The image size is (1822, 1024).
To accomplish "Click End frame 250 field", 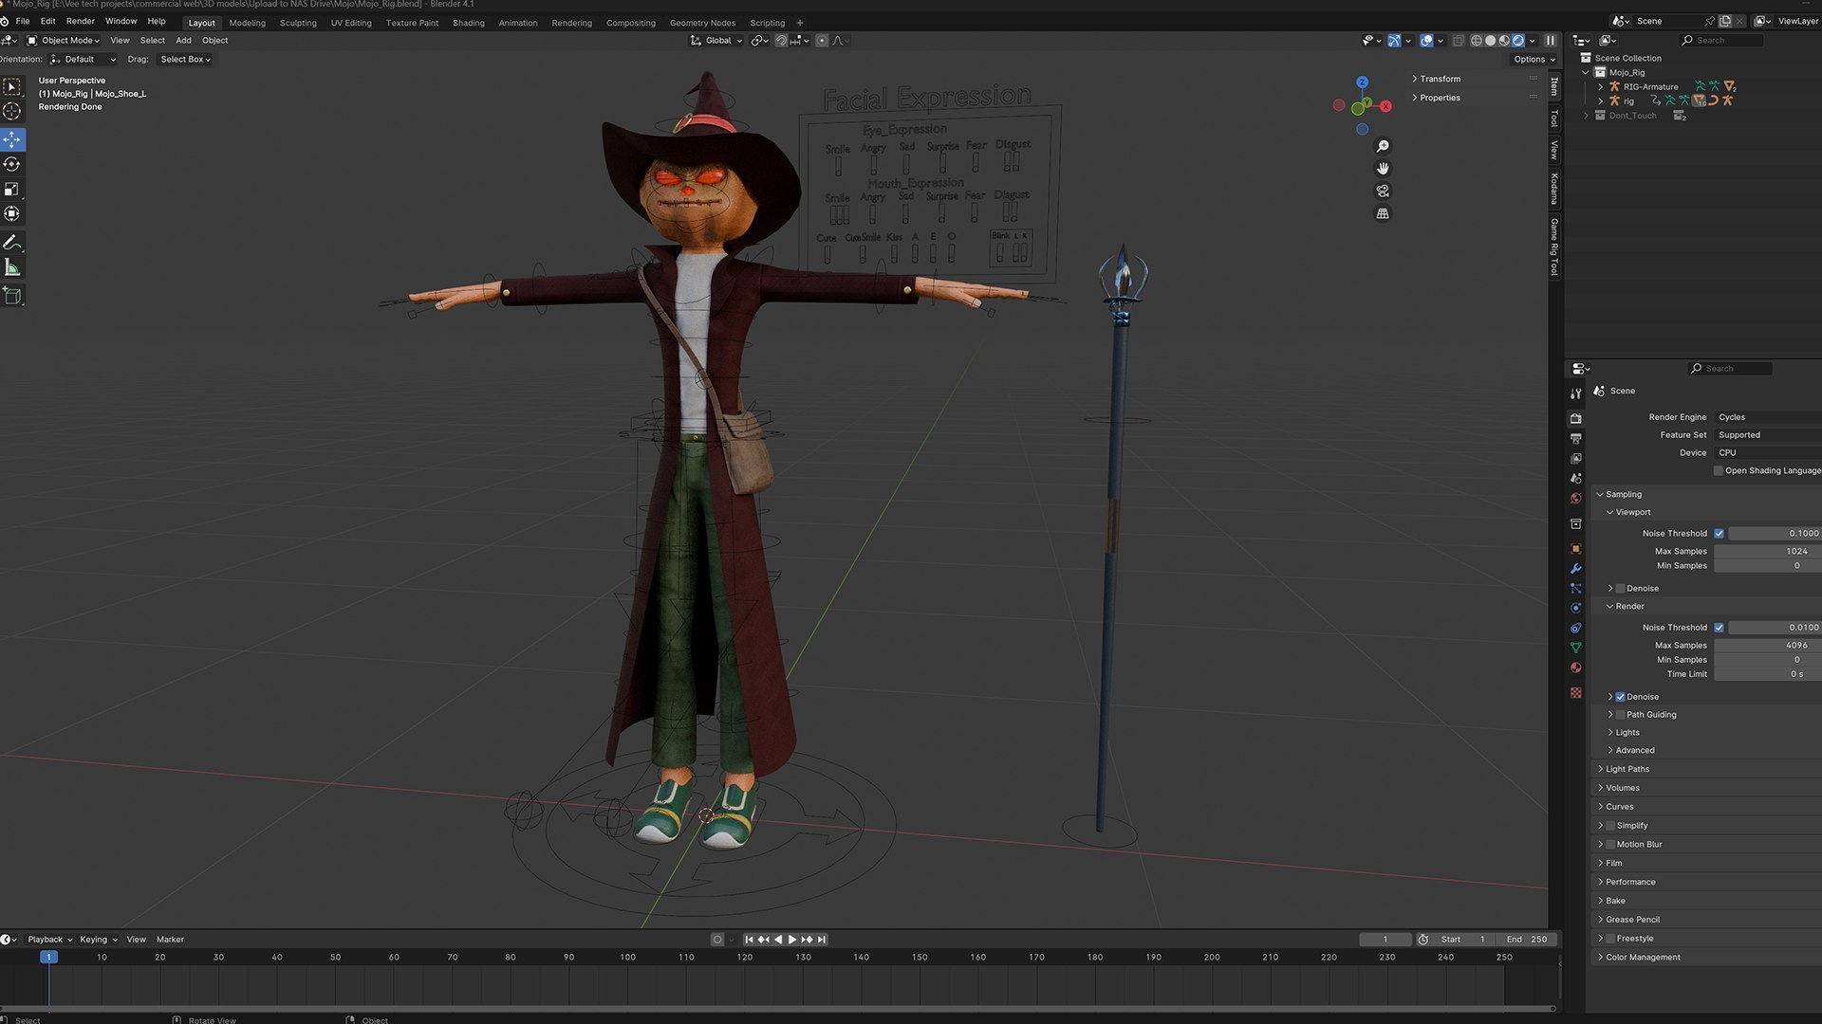I will tap(1527, 940).
